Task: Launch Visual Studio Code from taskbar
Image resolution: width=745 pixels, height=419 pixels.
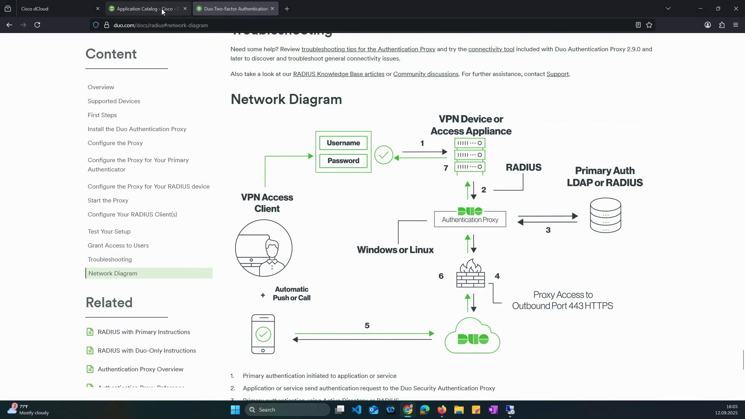Action: click(357, 410)
